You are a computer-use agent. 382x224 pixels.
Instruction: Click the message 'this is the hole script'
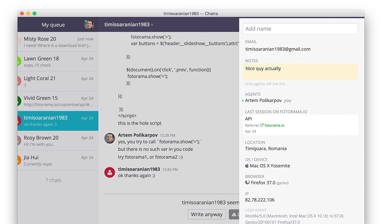tap(139, 123)
